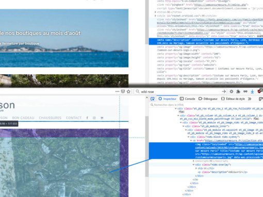The image size is (263, 197).
Task: Focus the Rechercher dans le HTML field
Action: coord(206,105)
